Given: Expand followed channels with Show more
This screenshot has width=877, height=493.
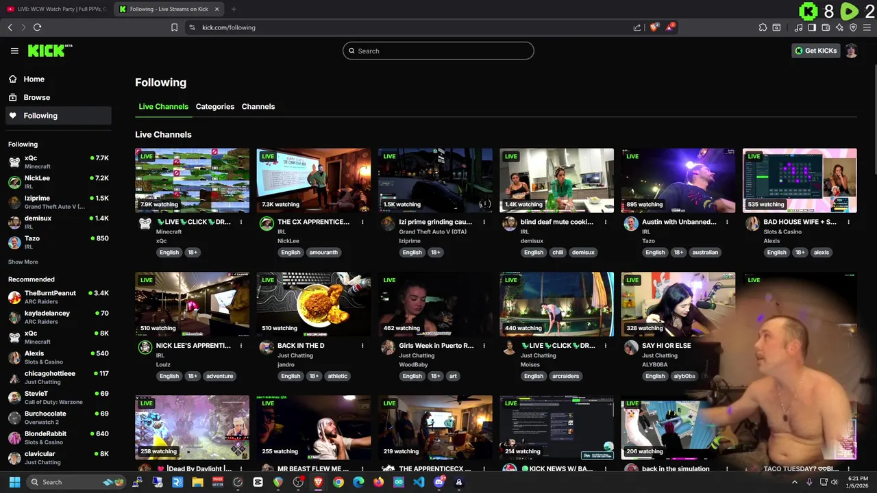Looking at the screenshot, I should 23,262.
